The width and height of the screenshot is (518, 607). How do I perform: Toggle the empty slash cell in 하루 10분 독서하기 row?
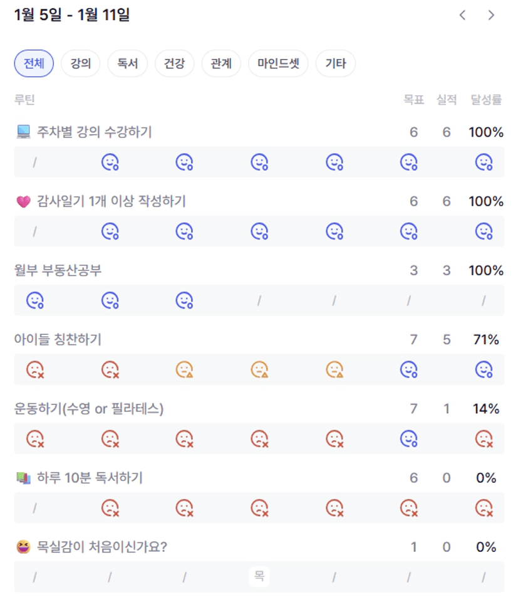(x=34, y=508)
